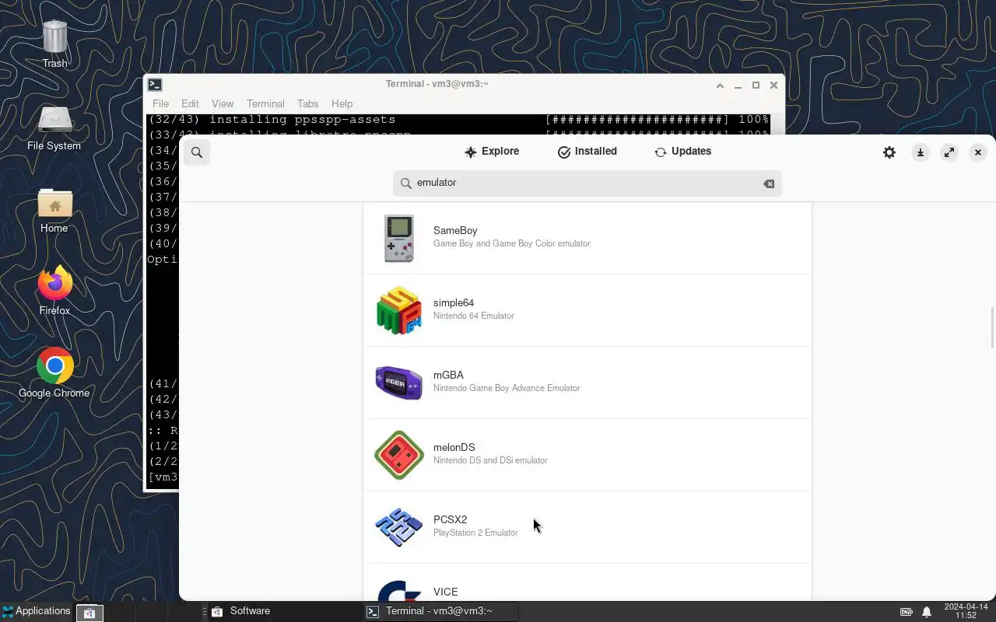Click the panel clock showing 11:52
The image size is (996, 622).
click(966, 611)
